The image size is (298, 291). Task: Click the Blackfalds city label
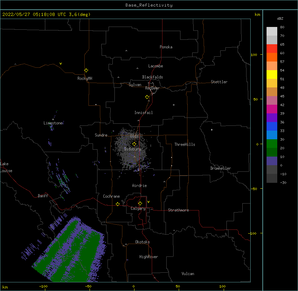tap(152, 77)
